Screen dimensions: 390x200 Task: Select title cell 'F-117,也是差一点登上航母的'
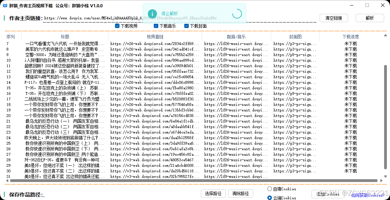point(65,82)
